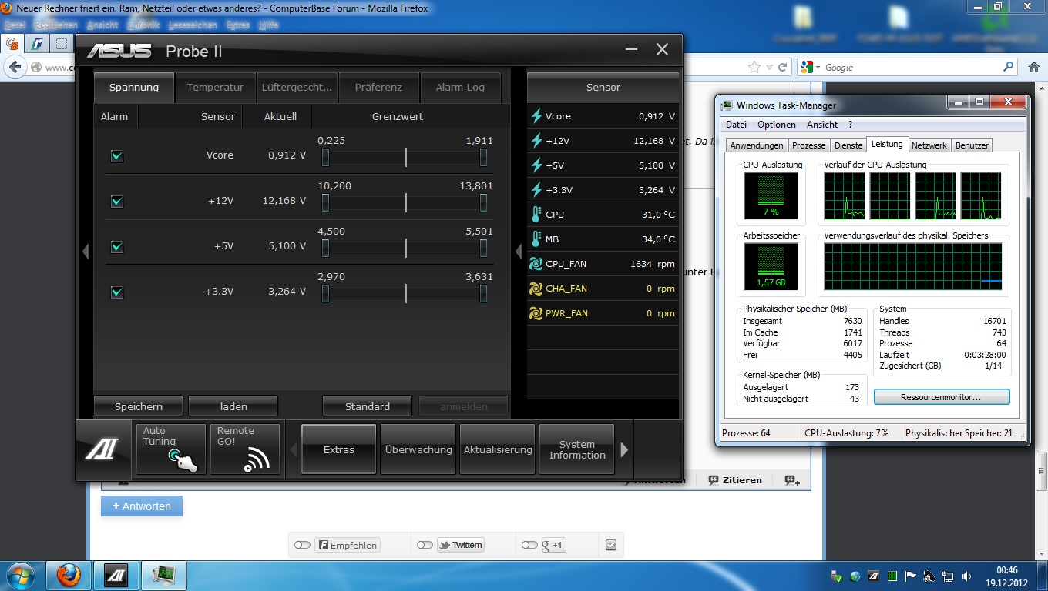
Task: Open Ressourcenmonitor from Task Manager
Action: click(x=941, y=397)
